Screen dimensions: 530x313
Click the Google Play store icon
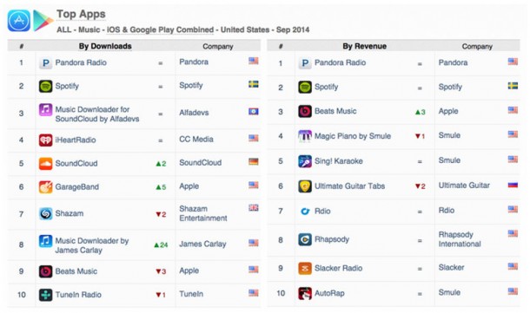[x=43, y=21]
